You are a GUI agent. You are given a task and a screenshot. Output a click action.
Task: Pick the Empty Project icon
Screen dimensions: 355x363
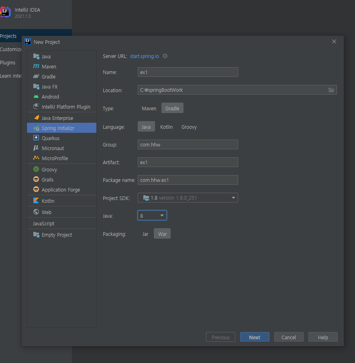click(x=36, y=235)
